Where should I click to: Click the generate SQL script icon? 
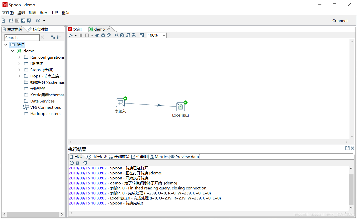(x=128, y=35)
